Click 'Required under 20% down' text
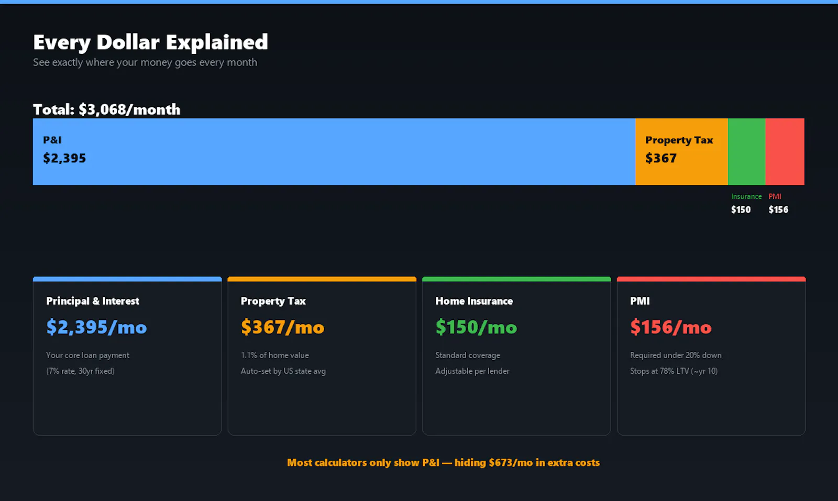This screenshot has width=838, height=501. pyautogui.click(x=676, y=355)
